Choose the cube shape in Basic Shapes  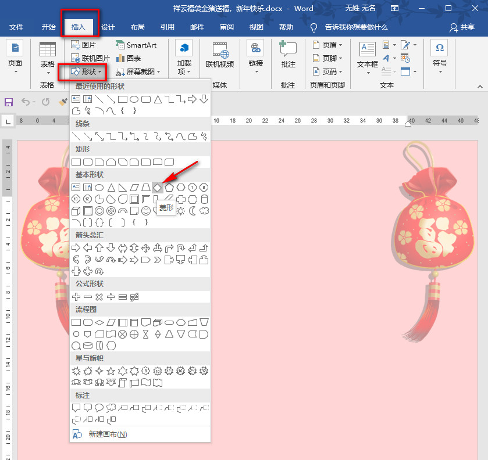(x=76, y=211)
